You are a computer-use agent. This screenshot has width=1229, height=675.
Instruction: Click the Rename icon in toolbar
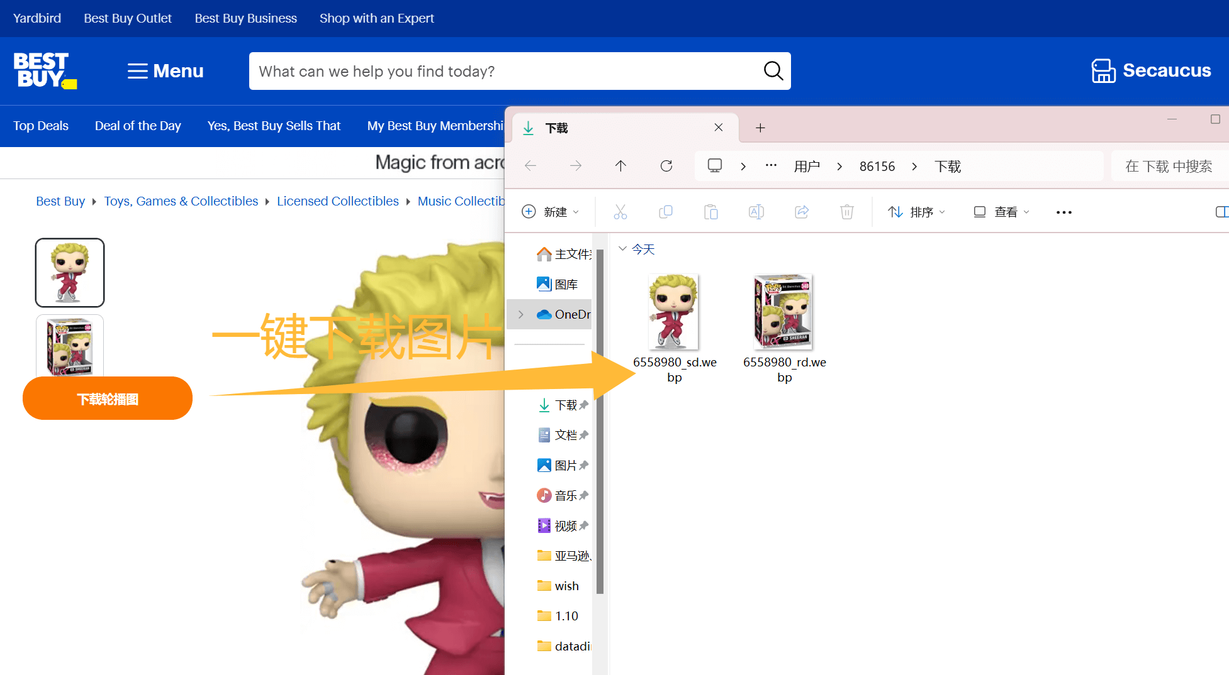pos(756,212)
